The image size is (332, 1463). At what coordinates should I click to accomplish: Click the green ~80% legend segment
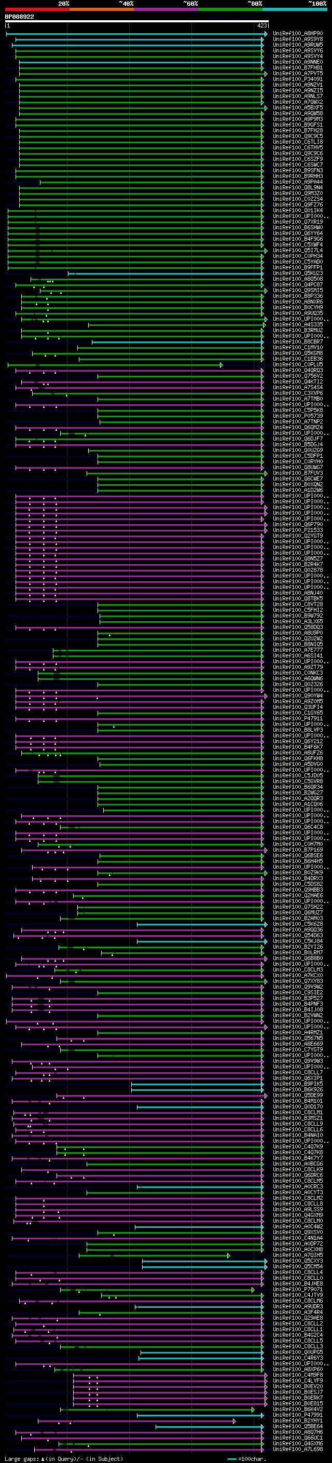[230, 9]
